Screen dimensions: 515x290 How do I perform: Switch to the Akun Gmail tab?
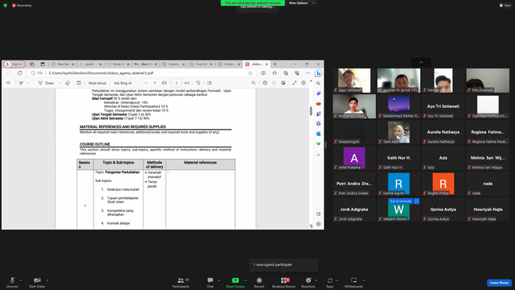pos(145,64)
